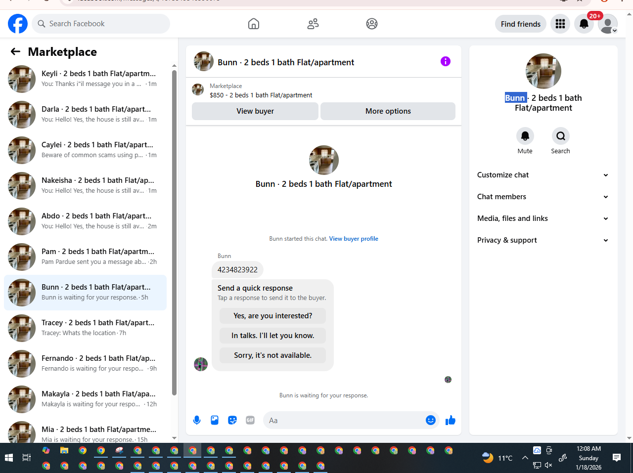633x473 pixels.
Task: Click the listing thumbnail in chat header
Action: point(204,61)
